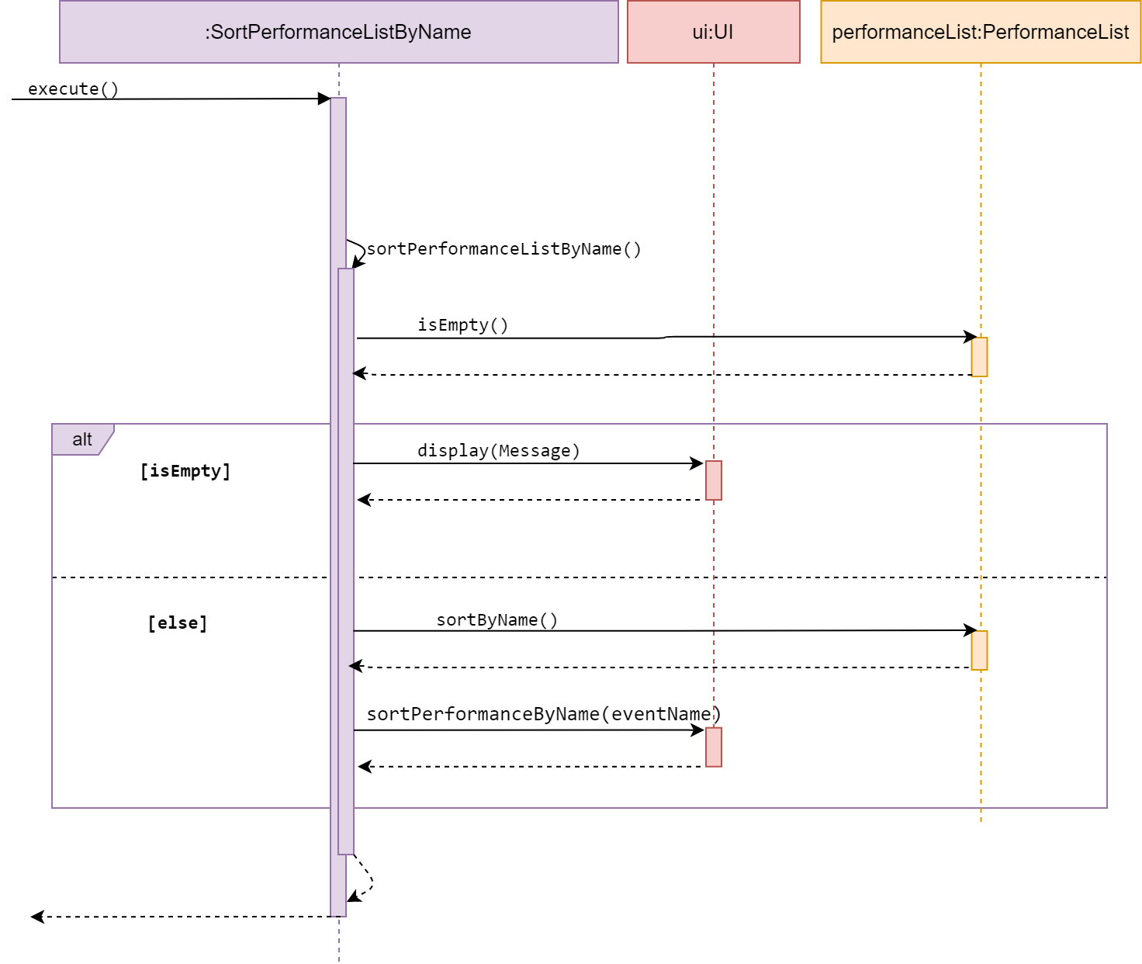Viewport: 1142px width, 964px height.
Task: Select the PerformanceList activation bar for isEmpty()
Action: [x=980, y=357]
